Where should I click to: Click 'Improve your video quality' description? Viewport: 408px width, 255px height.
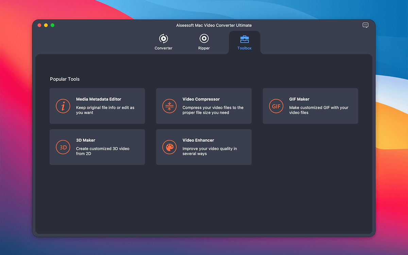tap(210, 151)
